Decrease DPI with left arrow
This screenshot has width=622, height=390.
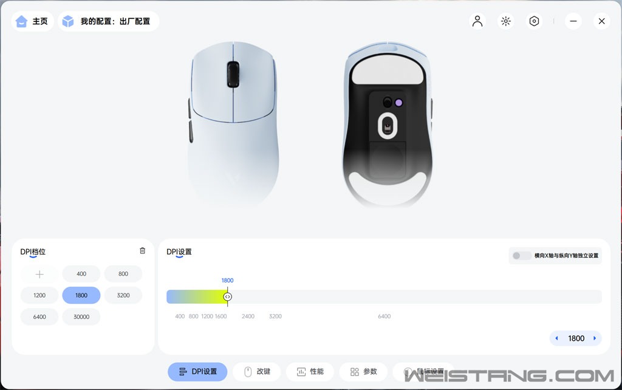(x=556, y=338)
